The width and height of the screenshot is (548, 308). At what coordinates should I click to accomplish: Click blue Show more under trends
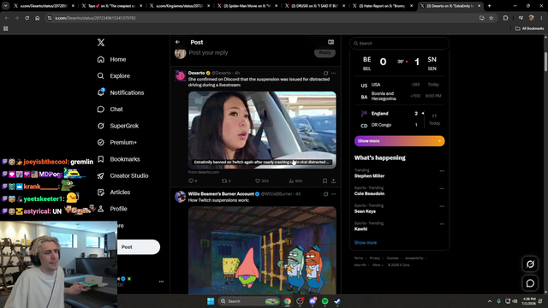coord(366,243)
